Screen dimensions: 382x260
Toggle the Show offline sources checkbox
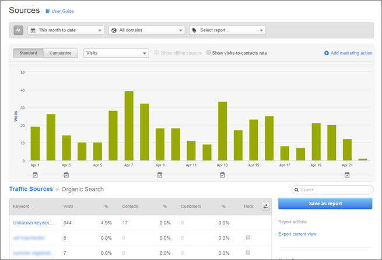pyautogui.click(x=156, y=52)
